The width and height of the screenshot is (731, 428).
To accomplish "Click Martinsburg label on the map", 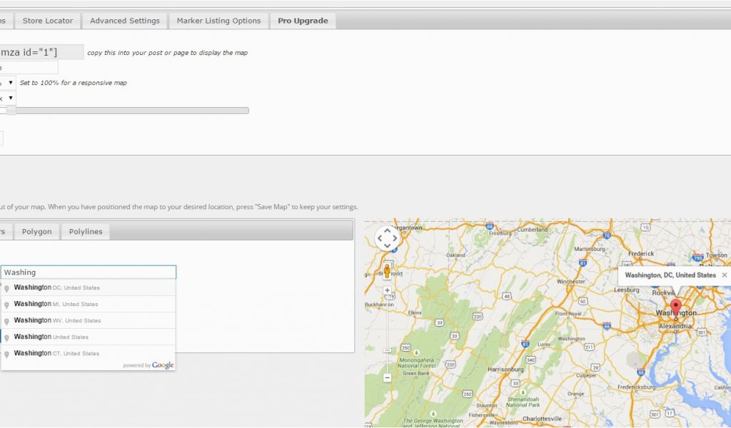I will [589, 249].
